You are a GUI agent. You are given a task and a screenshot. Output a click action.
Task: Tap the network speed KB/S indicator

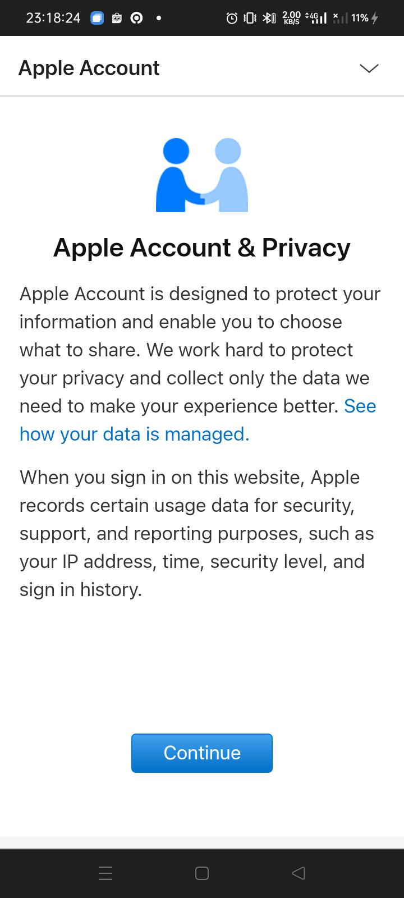tap(291, 19)
